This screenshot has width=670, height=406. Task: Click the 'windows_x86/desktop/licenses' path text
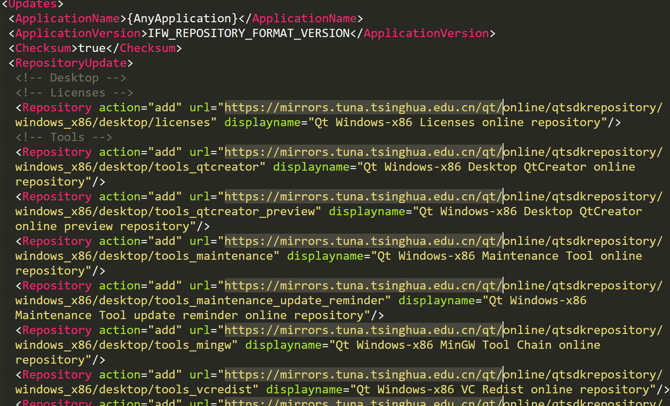113,122
